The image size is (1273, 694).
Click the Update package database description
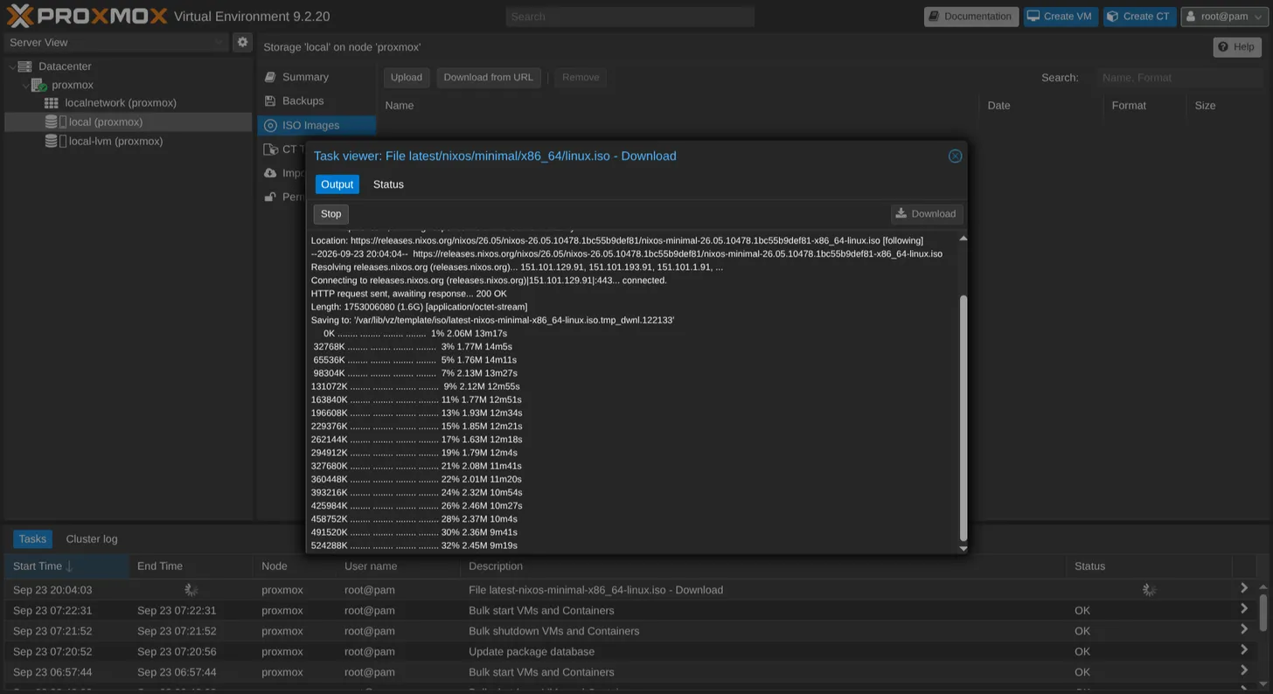click(x=532, y=651)
